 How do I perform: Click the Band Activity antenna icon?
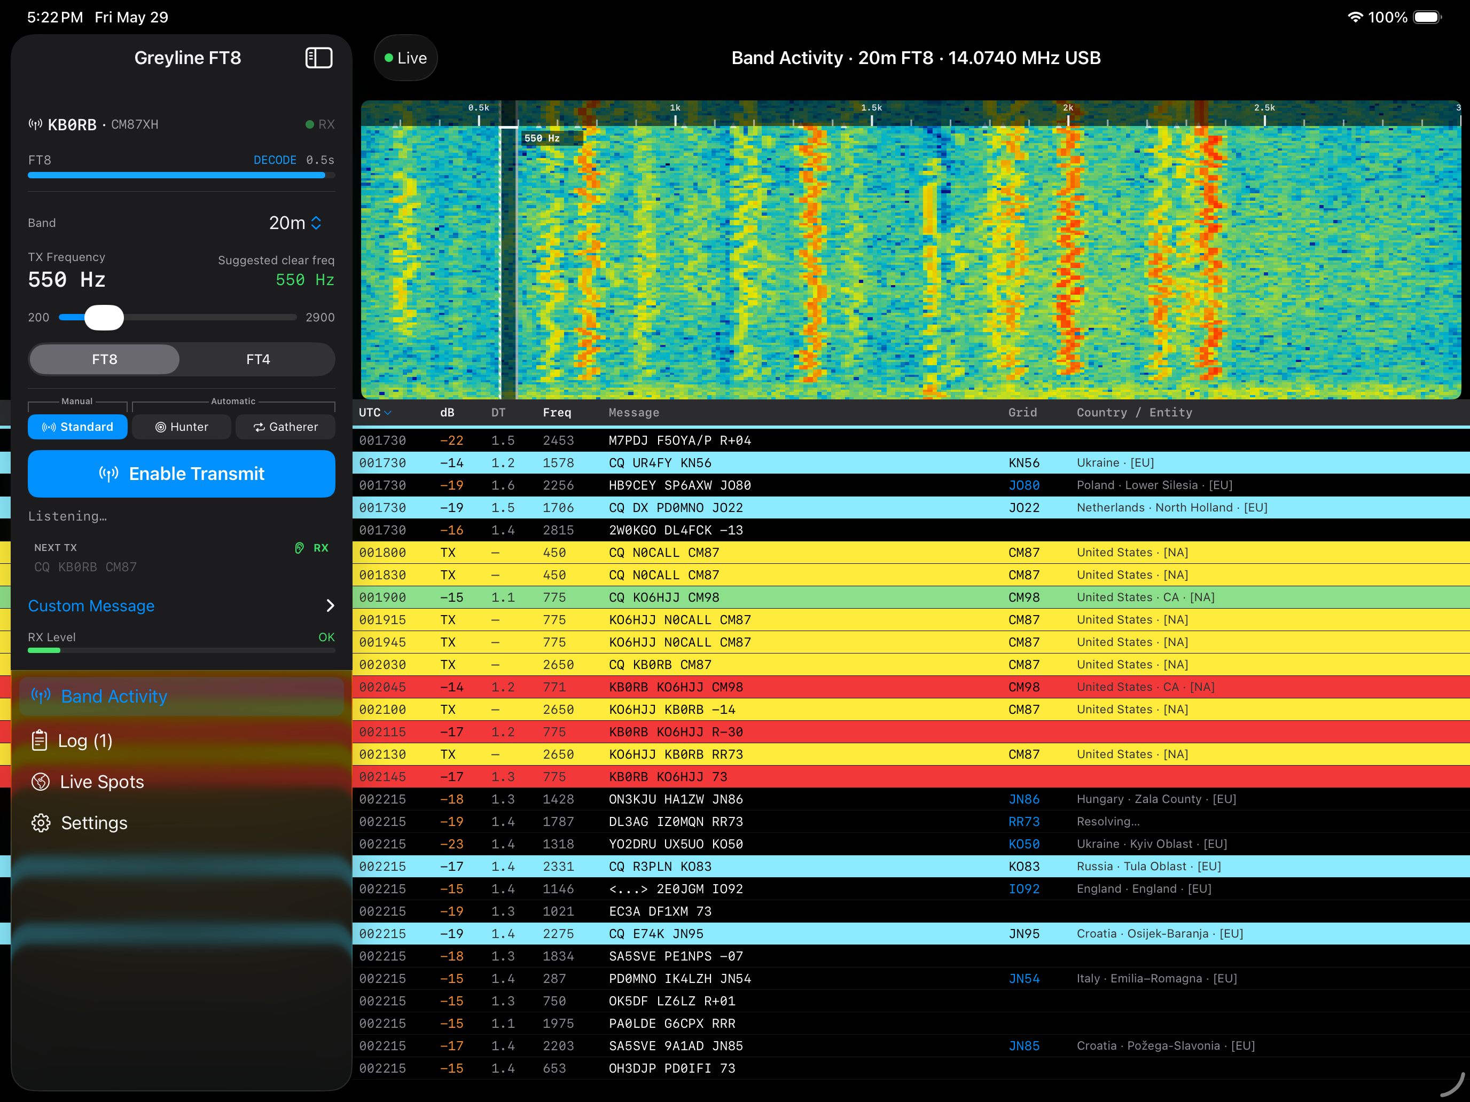(41, 696)
